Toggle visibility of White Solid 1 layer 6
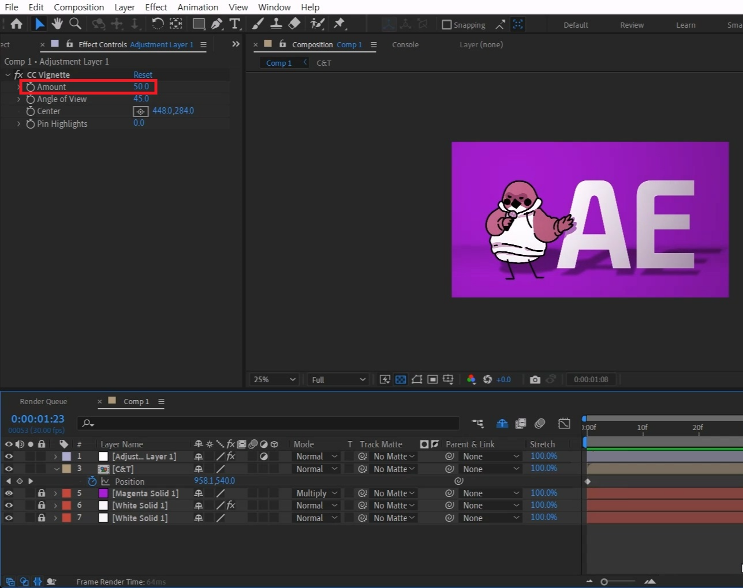743x588 pixels. (x=9, y=505)
